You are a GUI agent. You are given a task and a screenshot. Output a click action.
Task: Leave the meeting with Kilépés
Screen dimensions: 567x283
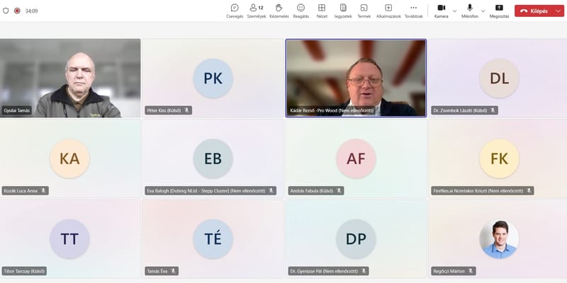534,11
